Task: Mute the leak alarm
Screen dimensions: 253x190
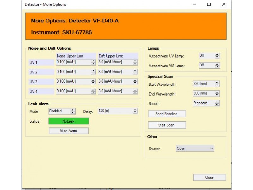Action: [69, 131]
